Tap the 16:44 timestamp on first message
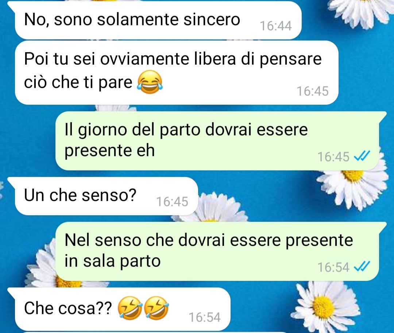Viewport: 394px width, 333px height. [x=276, y=26]
